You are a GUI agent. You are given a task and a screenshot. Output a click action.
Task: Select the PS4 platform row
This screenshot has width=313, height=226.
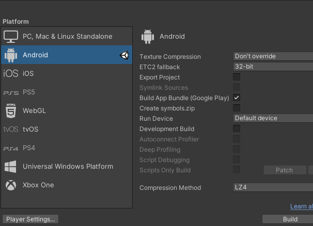point(67,148)
